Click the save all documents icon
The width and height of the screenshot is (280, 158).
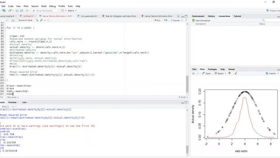click(21, 11)
